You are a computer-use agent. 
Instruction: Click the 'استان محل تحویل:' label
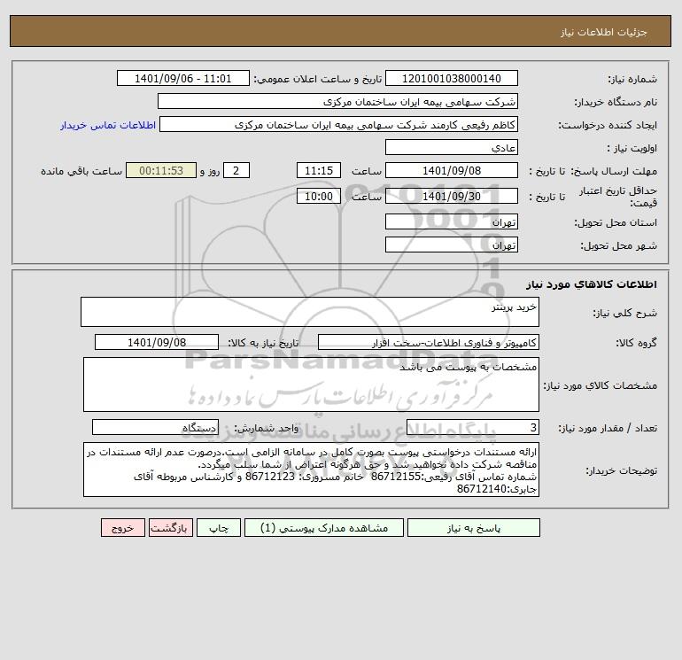point(616,222)
